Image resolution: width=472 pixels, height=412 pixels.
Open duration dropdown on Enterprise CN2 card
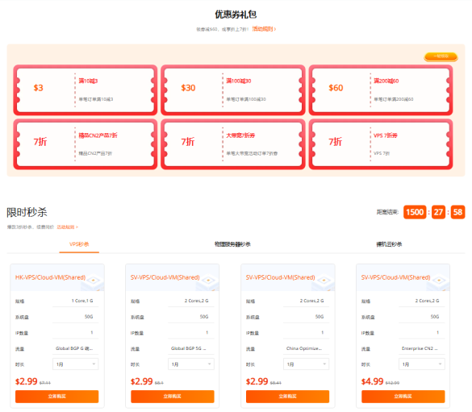[422, 364]
